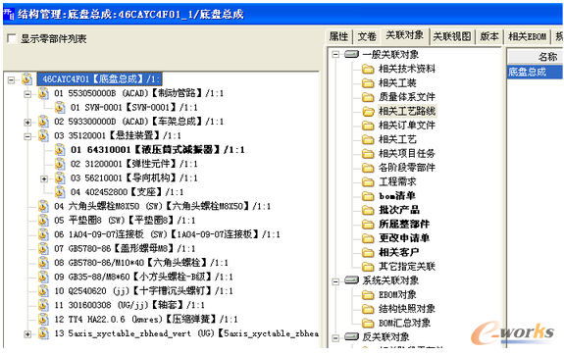Open the 相关项目任务 folder
This screenshot has height=355, width=564.
pos(407,154)
